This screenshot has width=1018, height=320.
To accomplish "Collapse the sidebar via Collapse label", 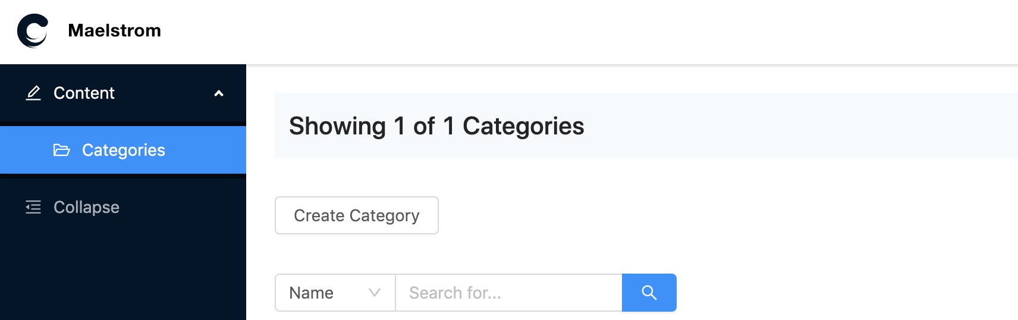I will (x=86, y=207).
